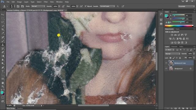Open the Clone Source panel icon in options bar
The height and width of the screenshot is (110, 196).
22,6
